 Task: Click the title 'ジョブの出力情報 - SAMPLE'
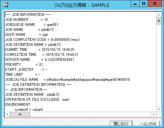tap(82, 5)
